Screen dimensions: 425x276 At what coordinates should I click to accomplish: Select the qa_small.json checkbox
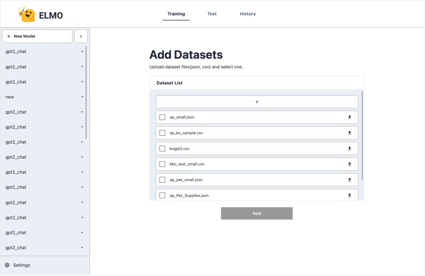point(162,117)
